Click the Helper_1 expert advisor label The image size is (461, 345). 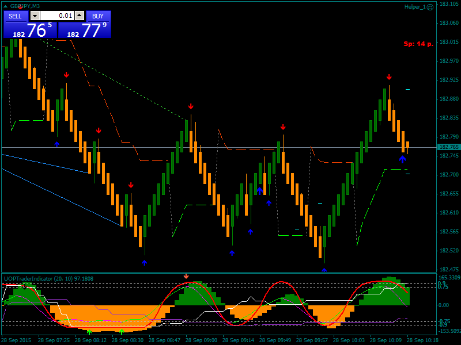(415, 7)
